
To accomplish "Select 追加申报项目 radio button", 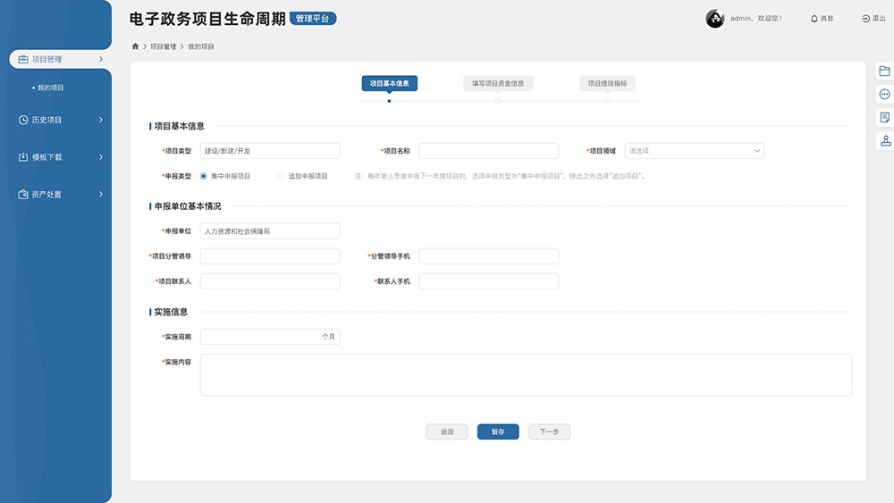I will click(x=281, y=176).
